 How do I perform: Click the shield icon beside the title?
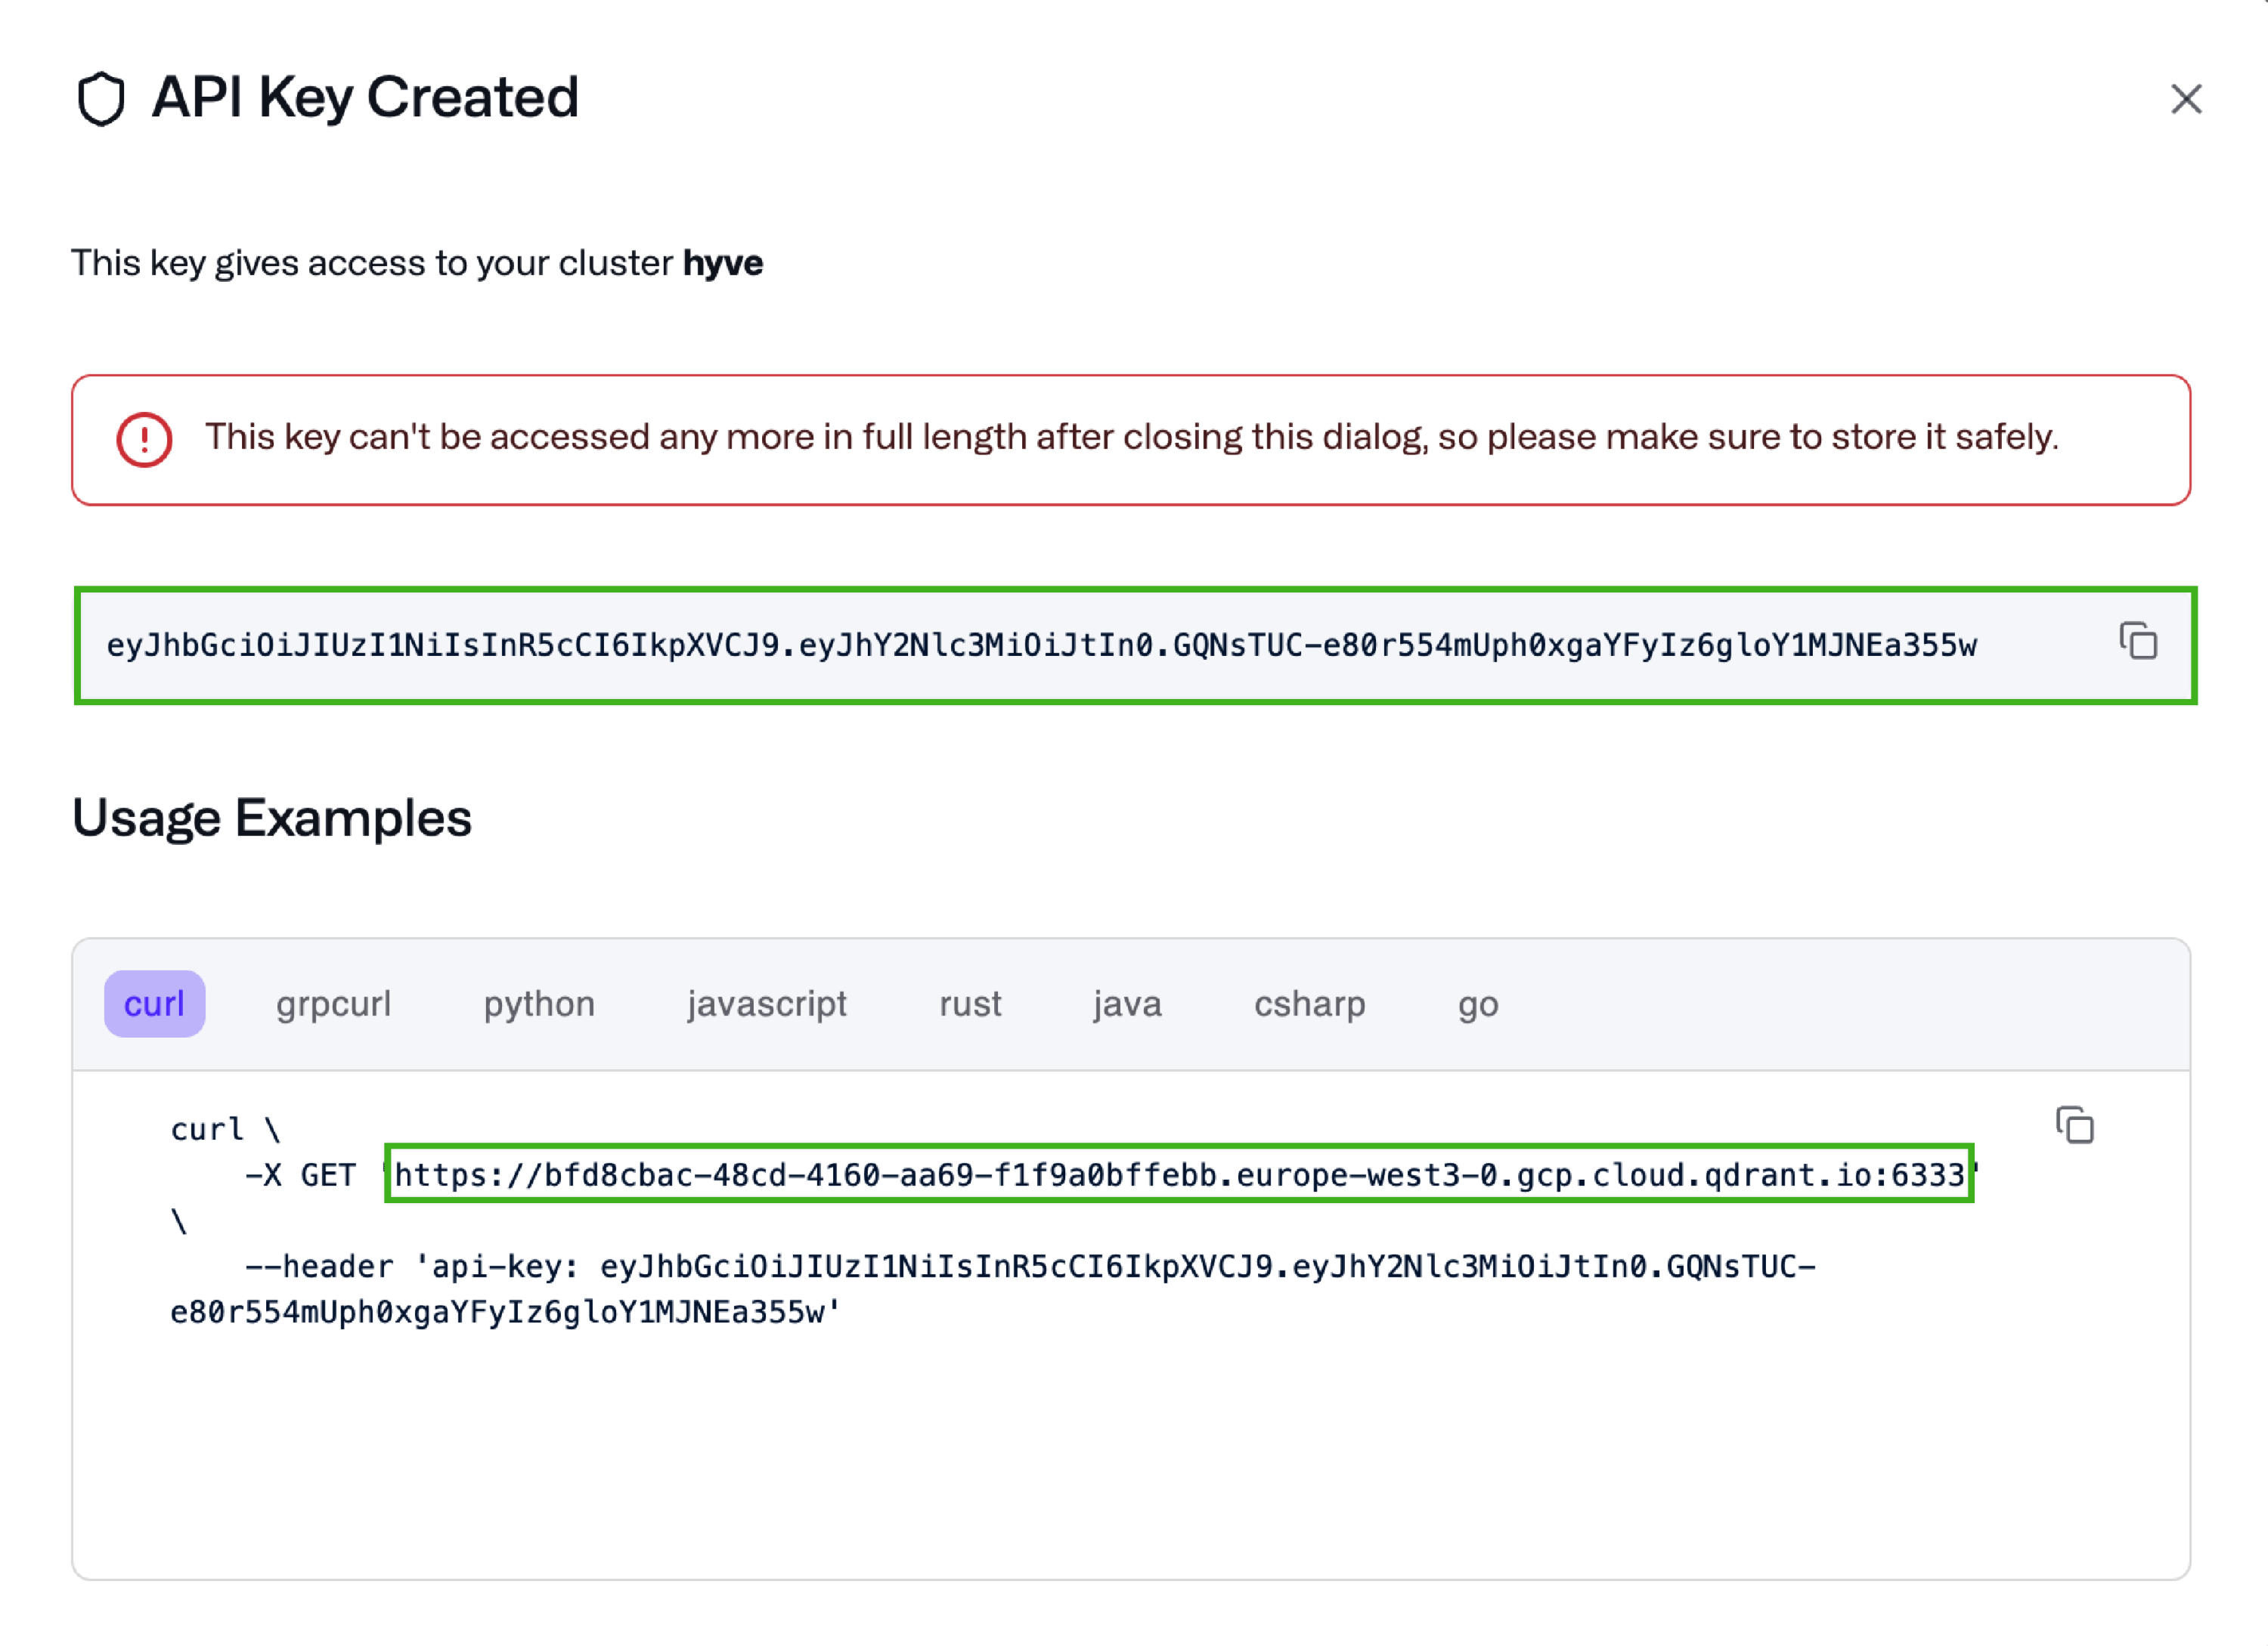click(x=101, y=99)
